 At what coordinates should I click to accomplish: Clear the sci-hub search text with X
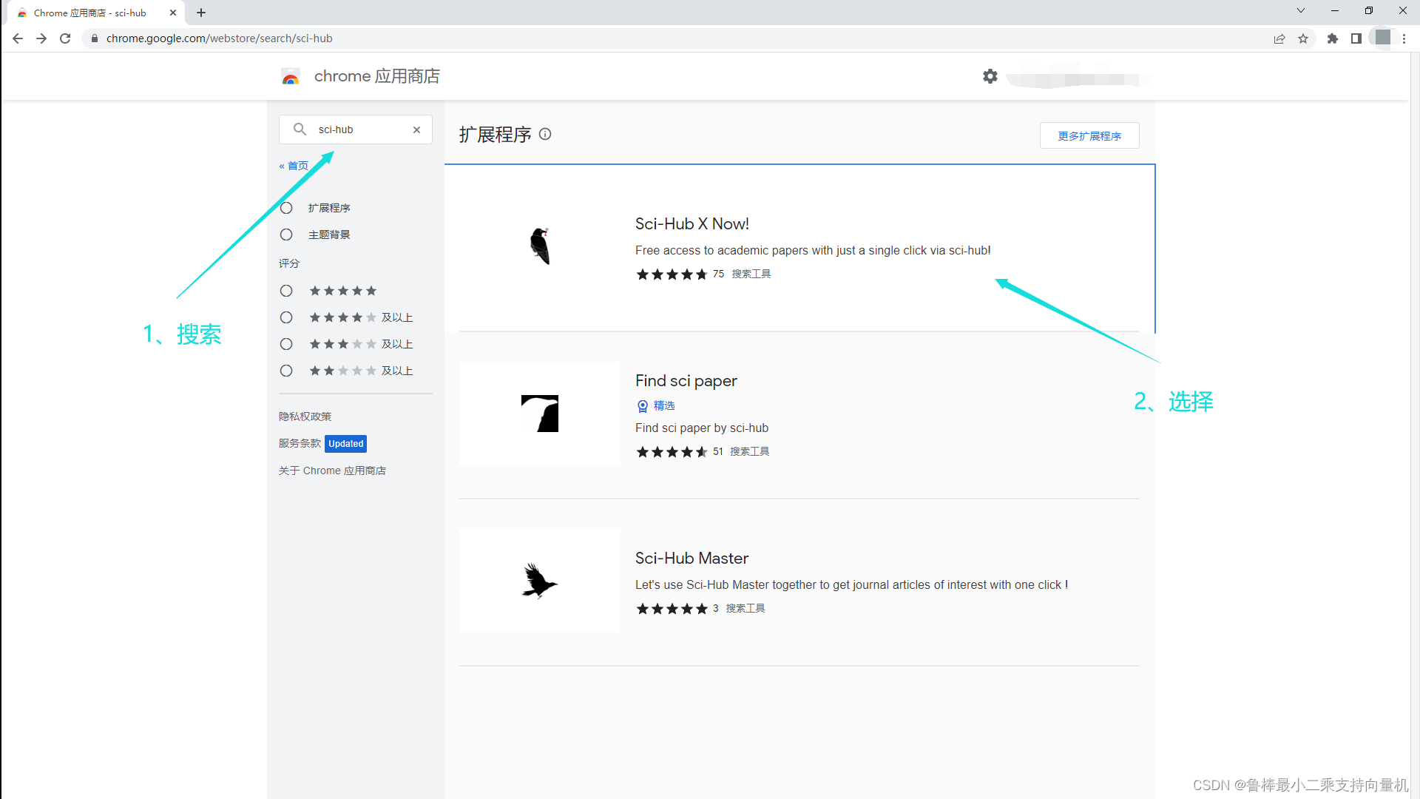[417, 129]
